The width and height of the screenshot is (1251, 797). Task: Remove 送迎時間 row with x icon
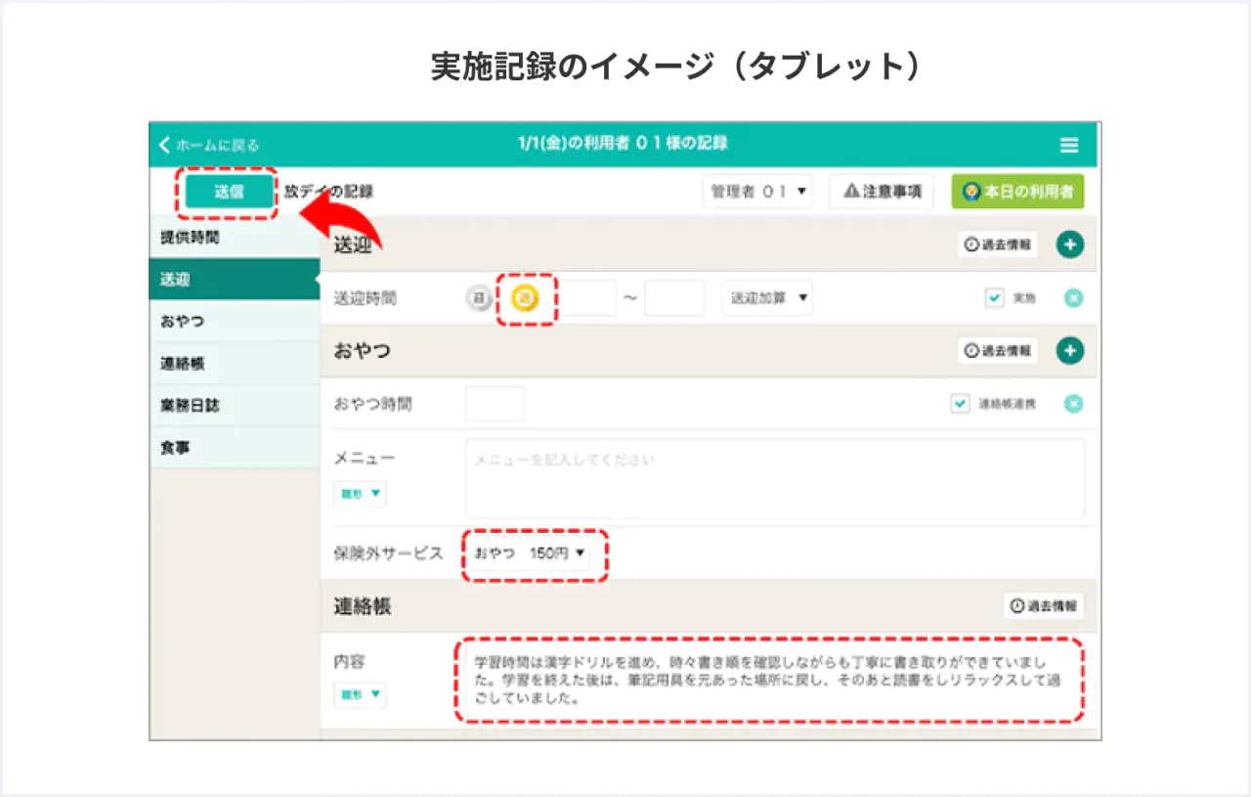pyautogui.click(x=1073, y=298)
